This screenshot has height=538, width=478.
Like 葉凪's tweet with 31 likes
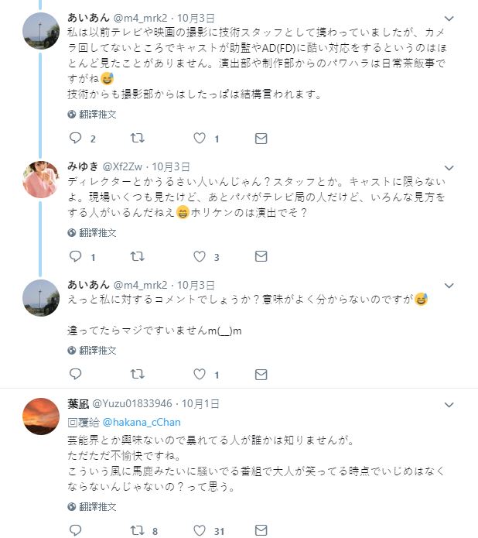pyautogui.click(x=199, y=531)
